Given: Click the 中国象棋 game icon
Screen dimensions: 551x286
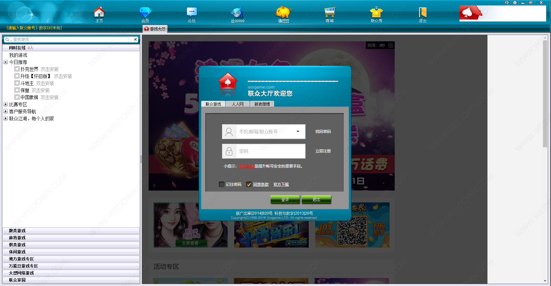Looking at the screenshot, I should [x=17, y=97].
